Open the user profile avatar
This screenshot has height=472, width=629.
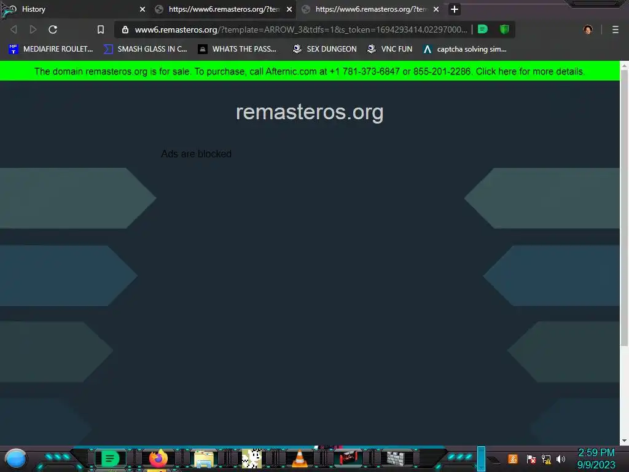click(588, 29)
